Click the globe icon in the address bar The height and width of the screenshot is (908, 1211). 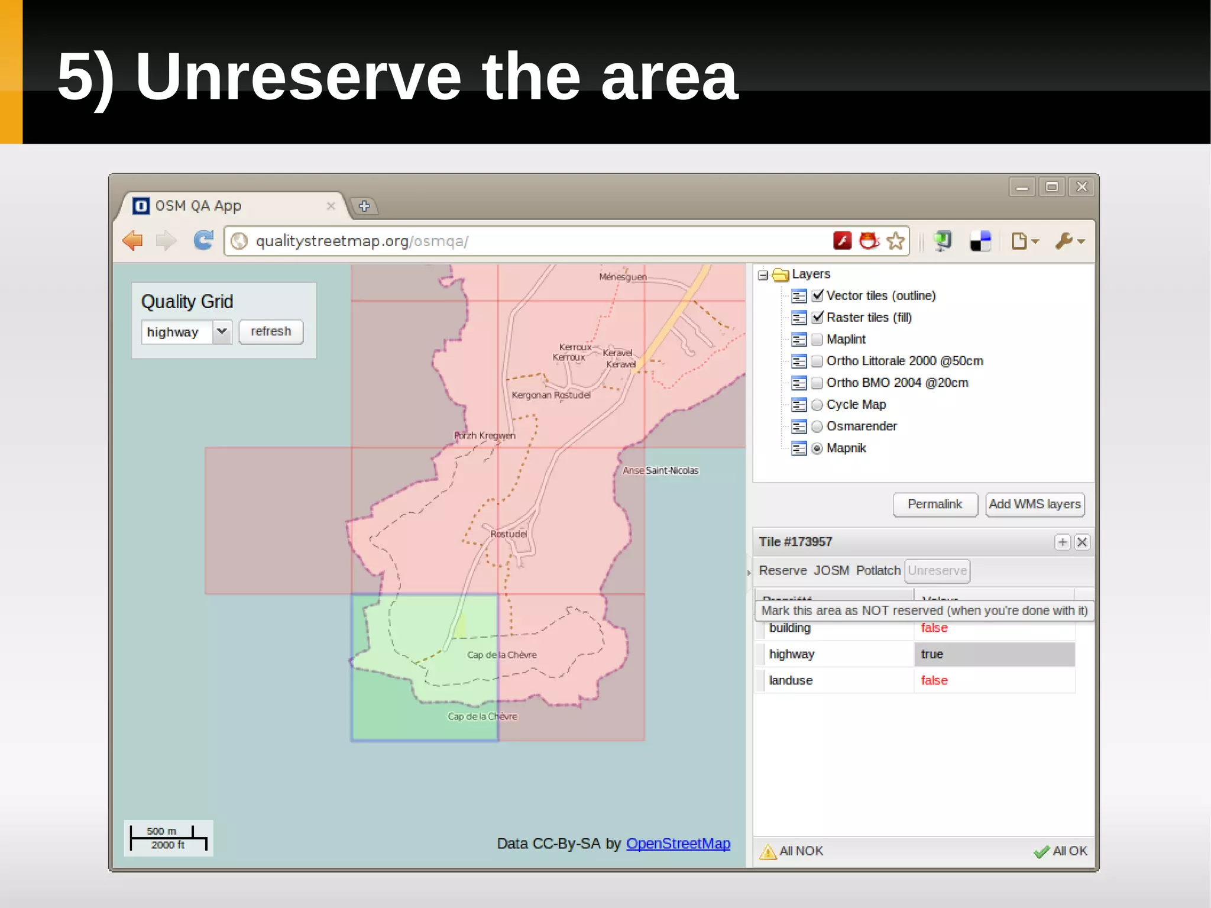239,241
